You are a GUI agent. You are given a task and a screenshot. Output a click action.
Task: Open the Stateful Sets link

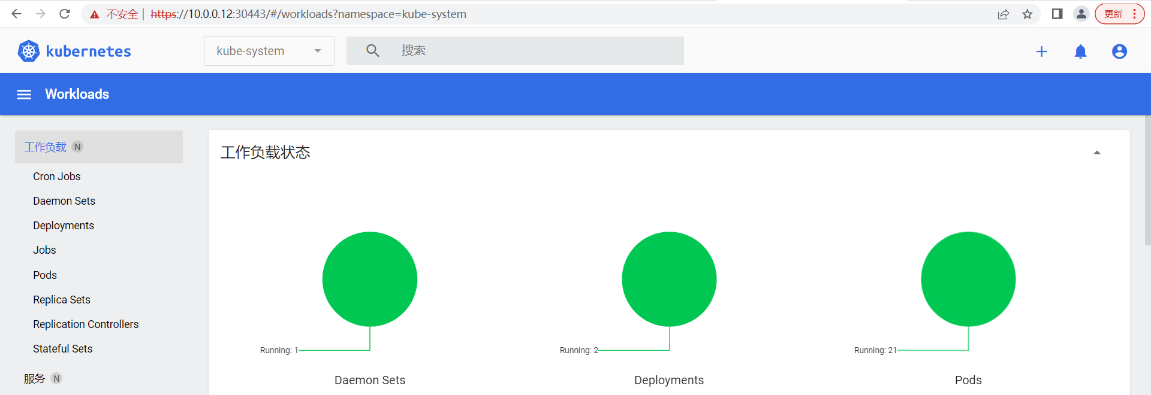(63, 349)
